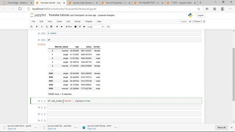Open options for the html download

point(116,128)
